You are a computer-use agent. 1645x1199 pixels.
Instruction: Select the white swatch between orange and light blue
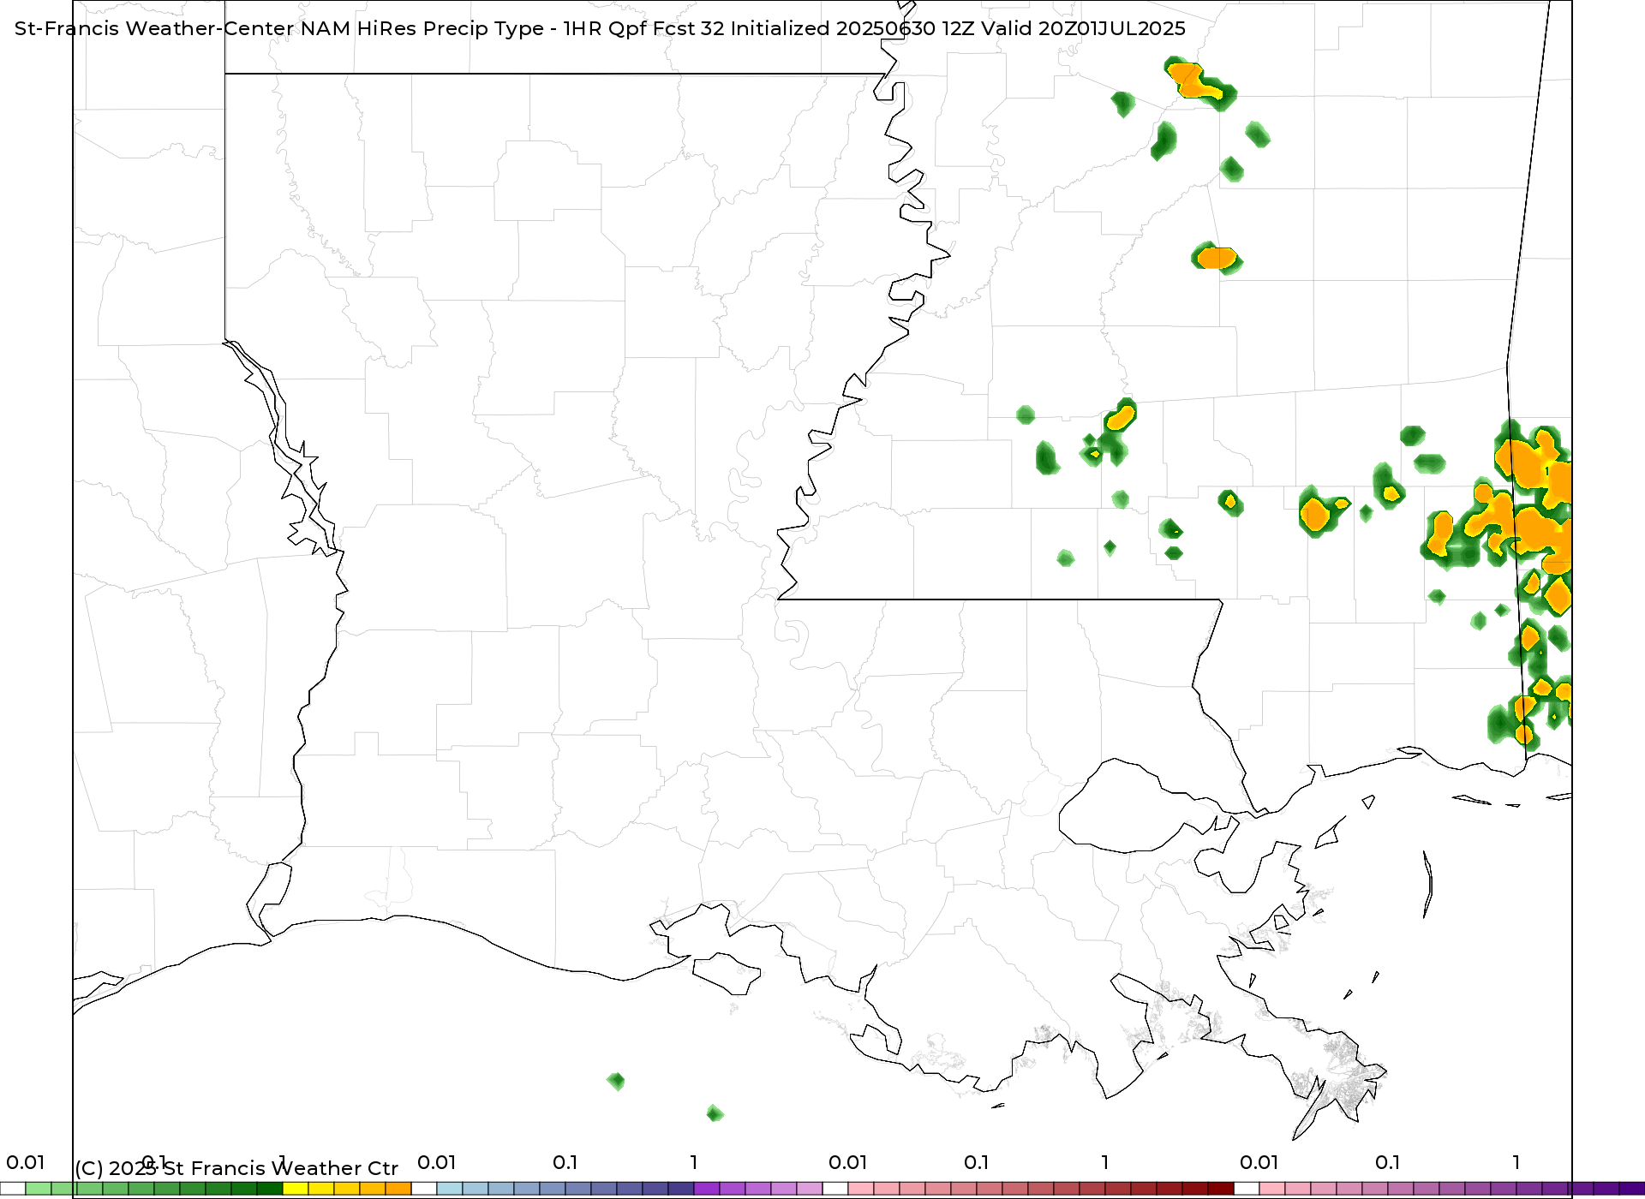click(424, 1189)
